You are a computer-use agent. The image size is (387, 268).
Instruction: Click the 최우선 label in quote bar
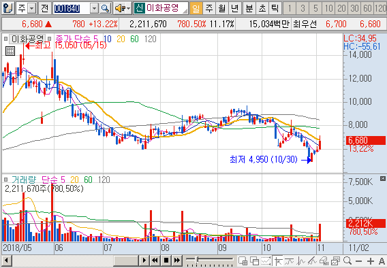(x=305, y=24)
